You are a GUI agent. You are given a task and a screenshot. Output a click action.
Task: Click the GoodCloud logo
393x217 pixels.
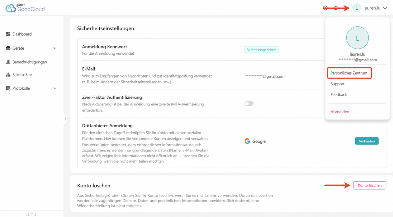point(25,8)
